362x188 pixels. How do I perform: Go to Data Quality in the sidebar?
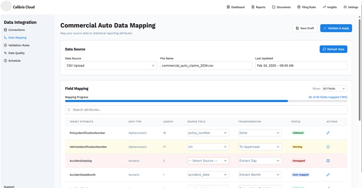pos(16,53)
